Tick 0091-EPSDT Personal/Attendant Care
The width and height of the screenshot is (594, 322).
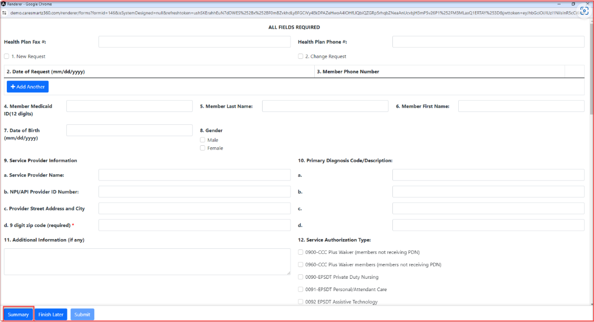point(300,290)
